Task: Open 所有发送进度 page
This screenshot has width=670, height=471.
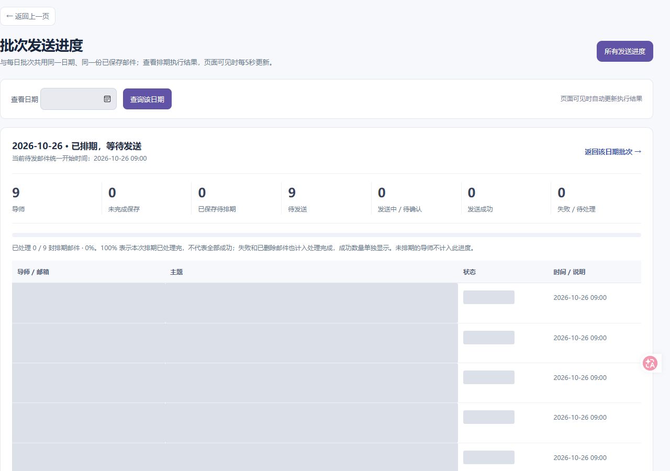Action: click(625, 51)
